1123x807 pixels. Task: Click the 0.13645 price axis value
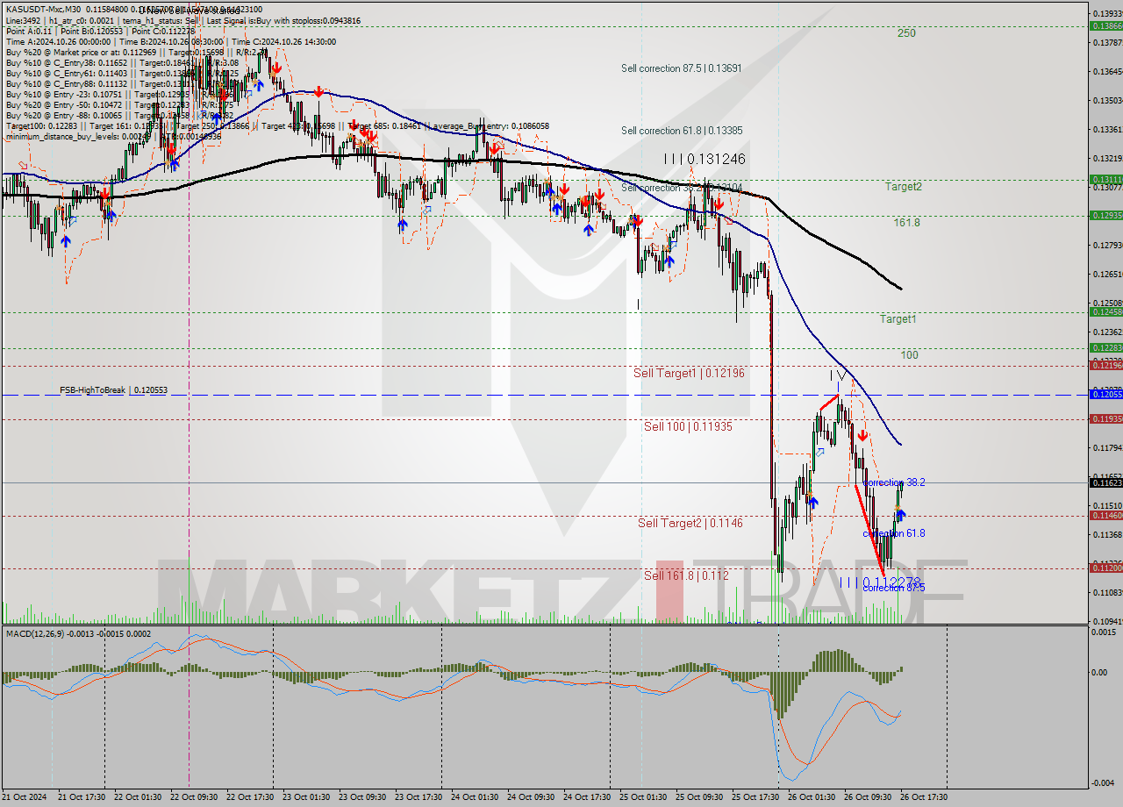point(1107,71)
